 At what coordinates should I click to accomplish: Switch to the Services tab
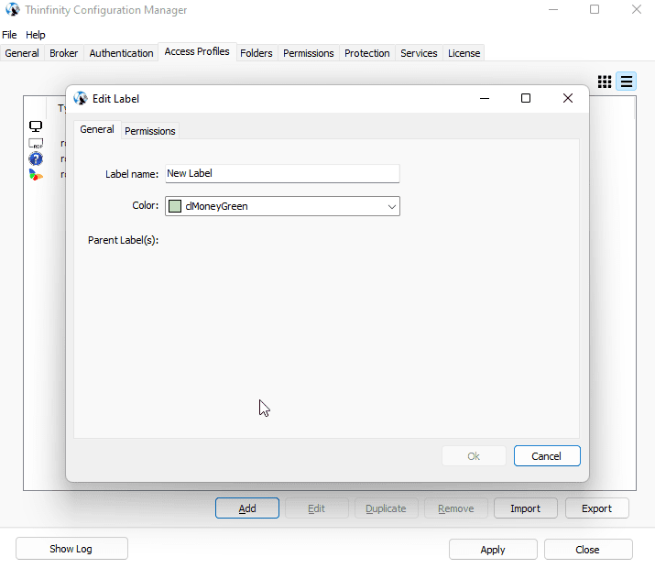pyautogui.click(x=419, y=53)
